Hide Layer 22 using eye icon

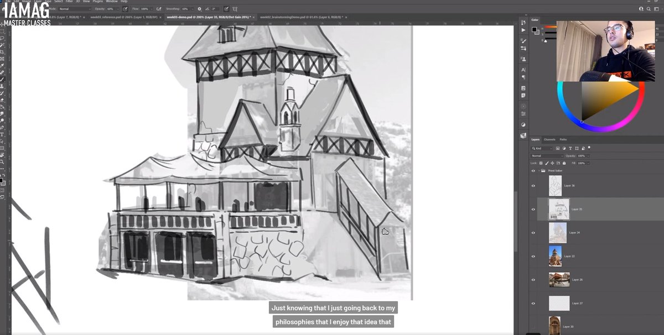(533, 257)
